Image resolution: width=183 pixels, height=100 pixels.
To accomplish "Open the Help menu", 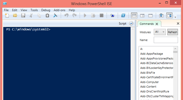I will click(72, 10).
